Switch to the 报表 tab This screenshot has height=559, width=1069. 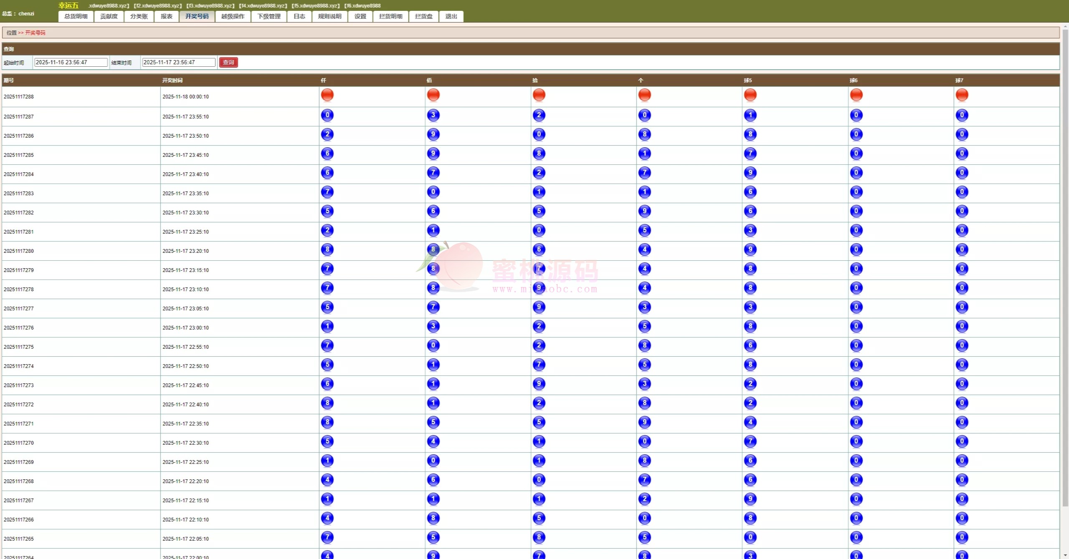tap(166, 16)
